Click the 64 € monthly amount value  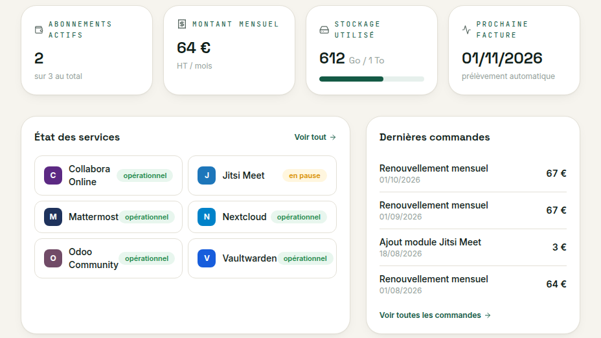[194, 48]
